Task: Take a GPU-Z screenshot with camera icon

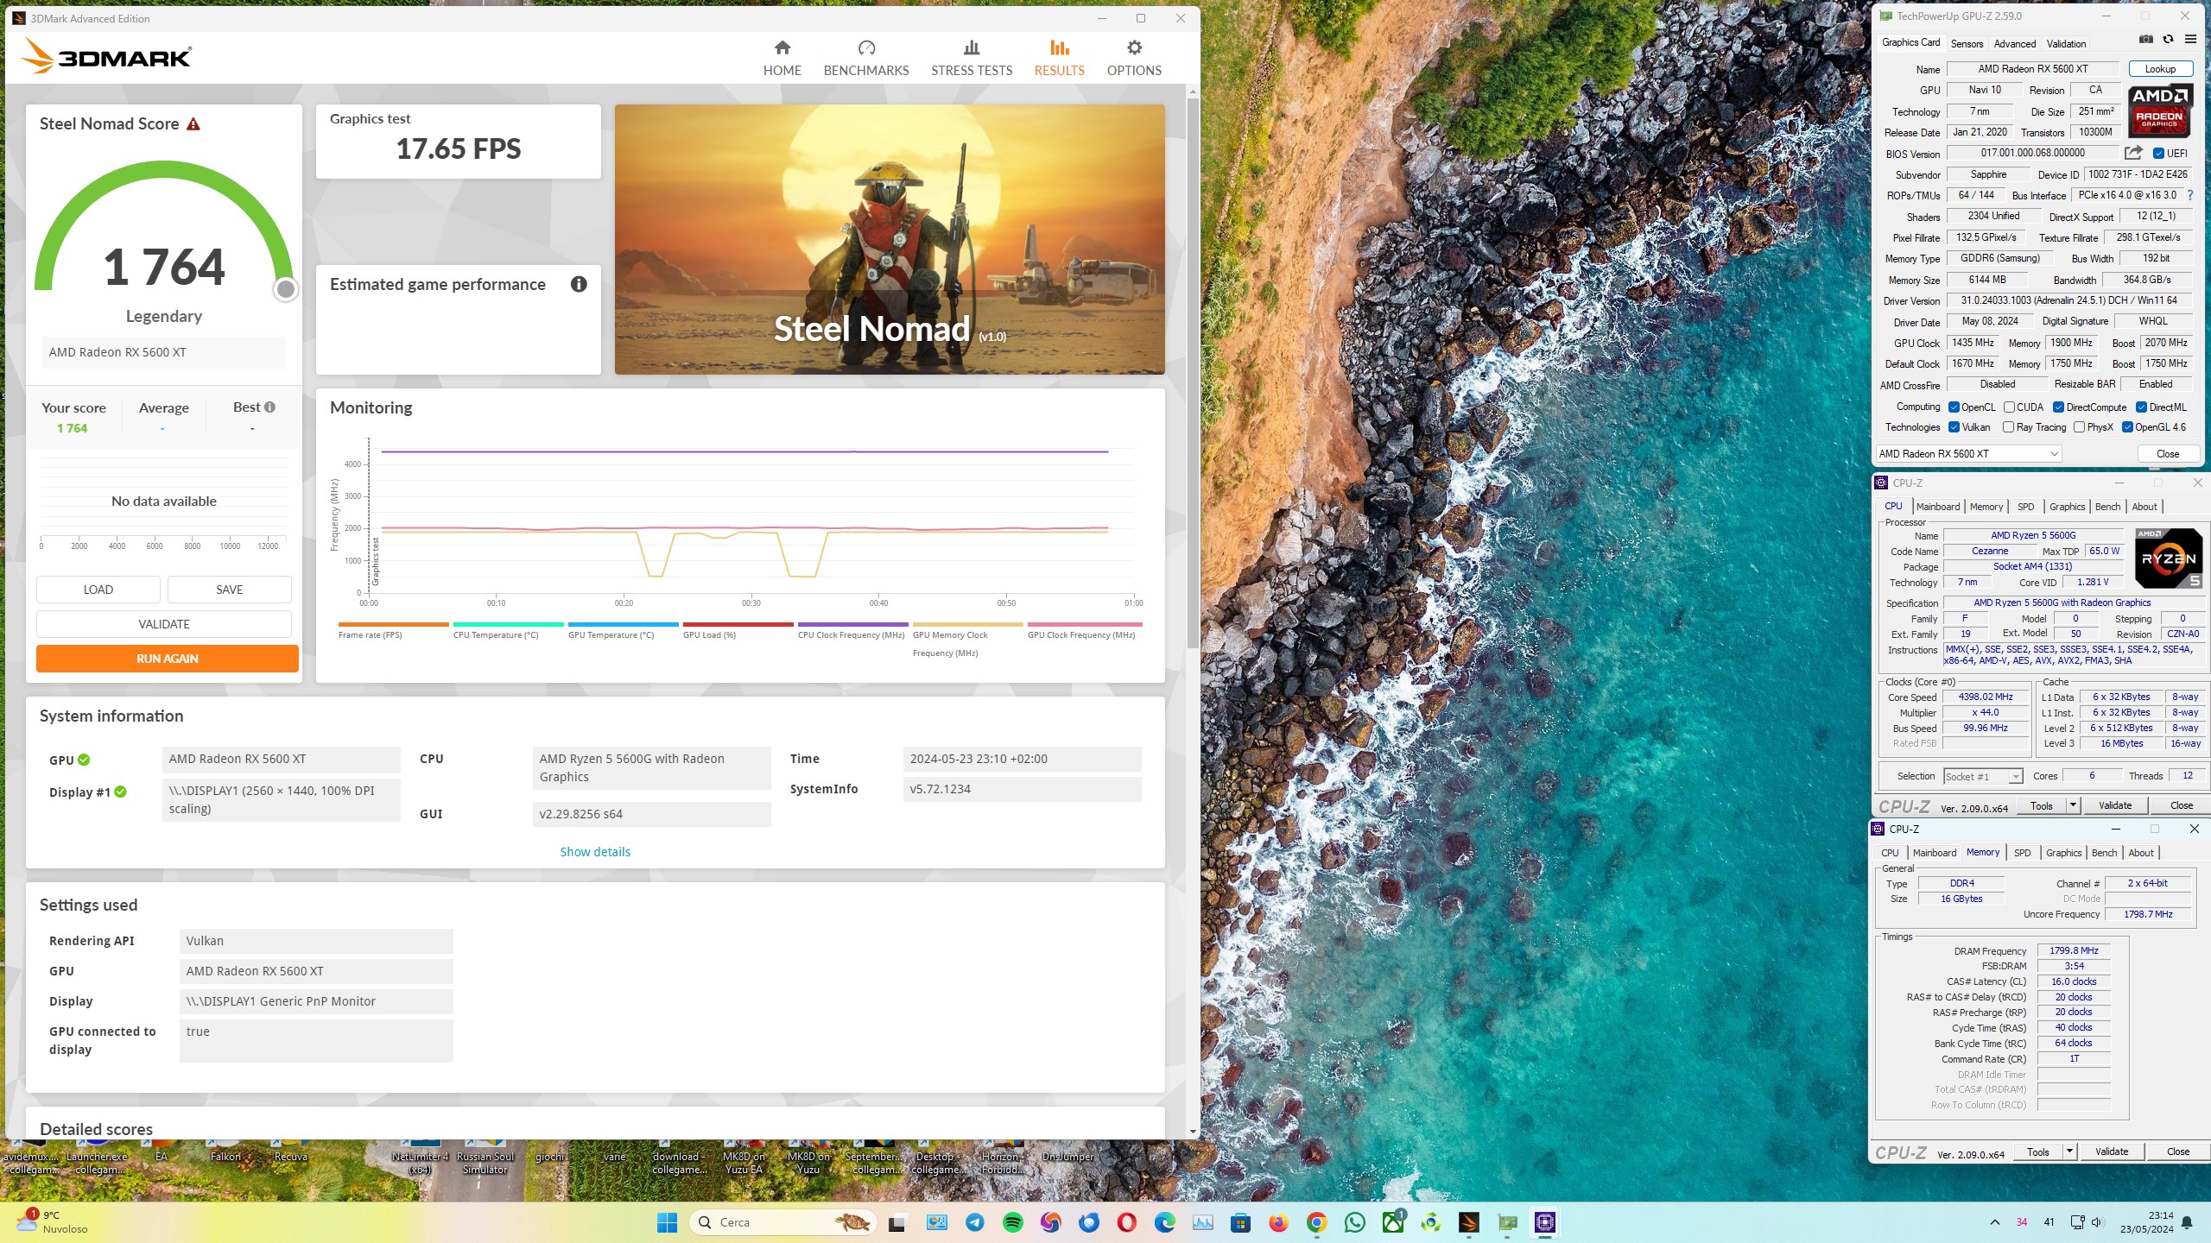Action: [2145, 40]
